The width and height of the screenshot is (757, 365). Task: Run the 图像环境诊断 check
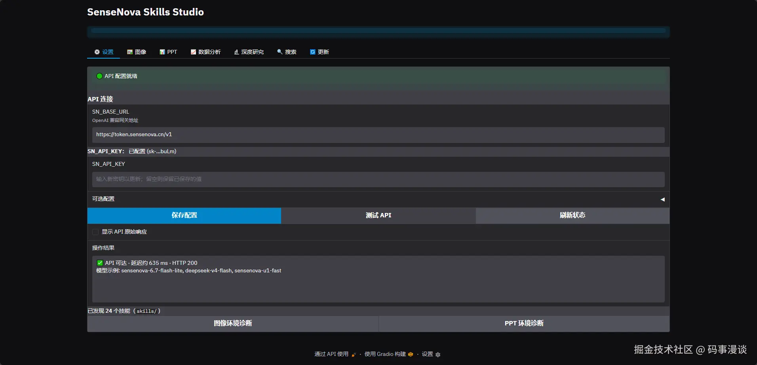[x=233, y=323]
